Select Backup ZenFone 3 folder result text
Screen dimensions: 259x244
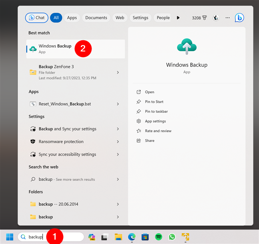[x=56, y=67]
